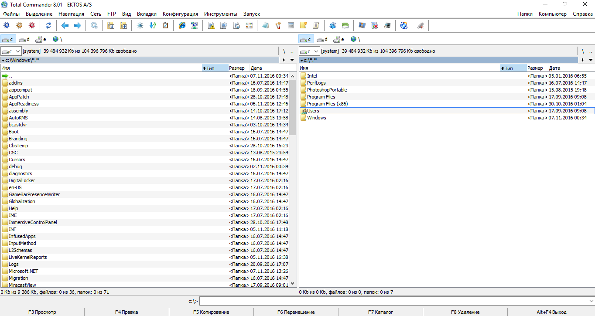
Task: Open command line history dropdown arrow
Action: pyautogui.click(x=591, y=301)
